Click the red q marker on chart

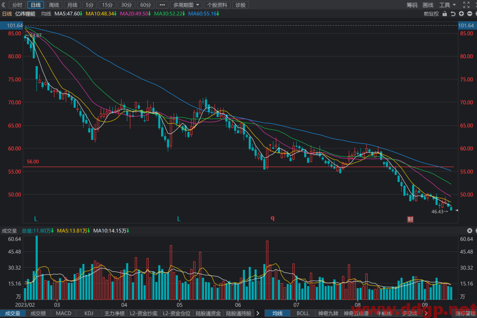[x=273, y=218]
